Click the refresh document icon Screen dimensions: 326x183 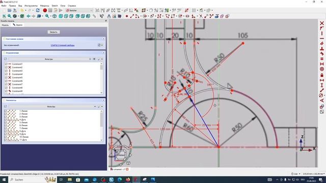coord(38,10)
